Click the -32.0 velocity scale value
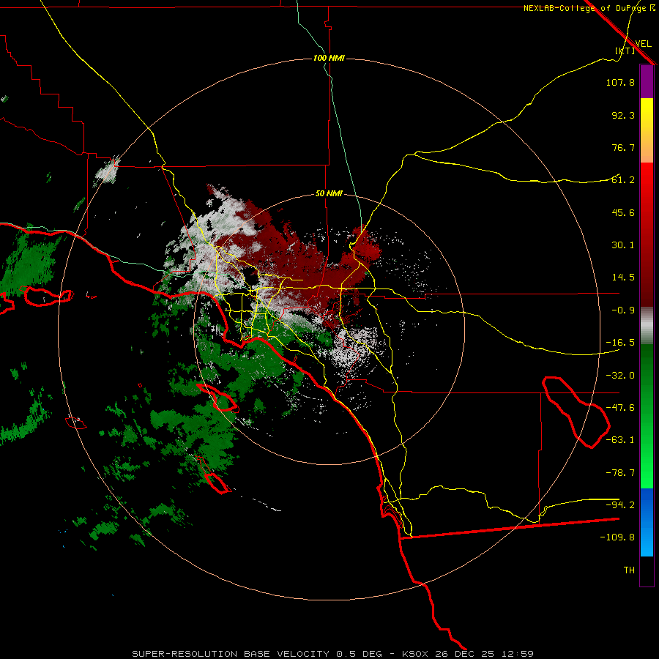Screen dimensions: 659x659 pyautogui.click(x=620, y=376)
